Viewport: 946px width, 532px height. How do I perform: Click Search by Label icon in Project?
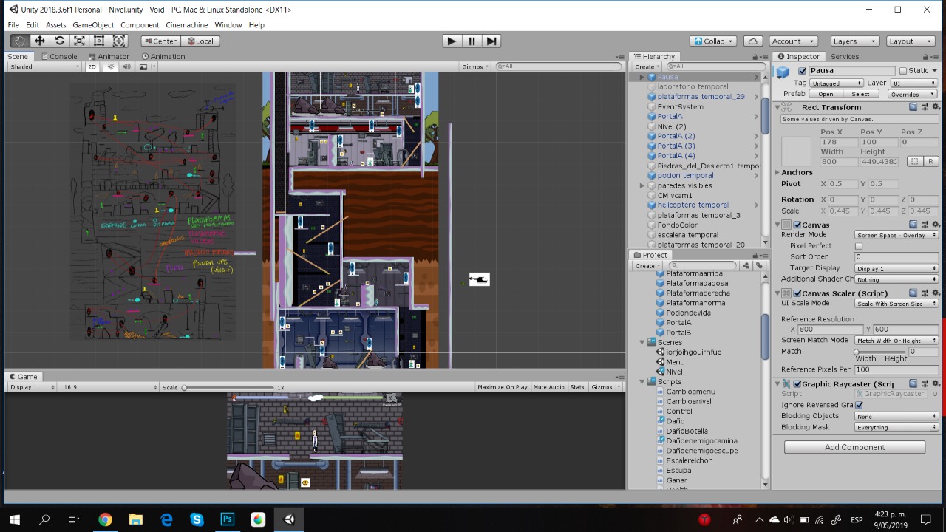pos(758,266)
